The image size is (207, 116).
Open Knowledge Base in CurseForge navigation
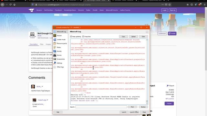(x=70, y=10)
